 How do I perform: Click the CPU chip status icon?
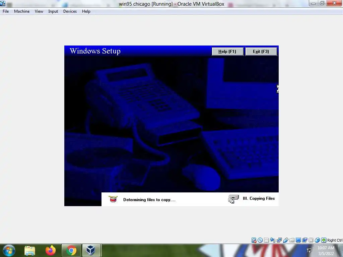pos(311,240)
